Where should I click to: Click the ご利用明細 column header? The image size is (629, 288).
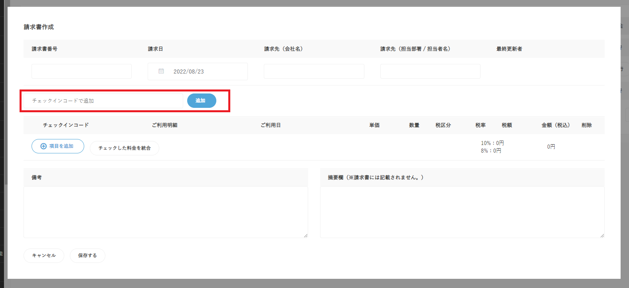pos(164,125)
